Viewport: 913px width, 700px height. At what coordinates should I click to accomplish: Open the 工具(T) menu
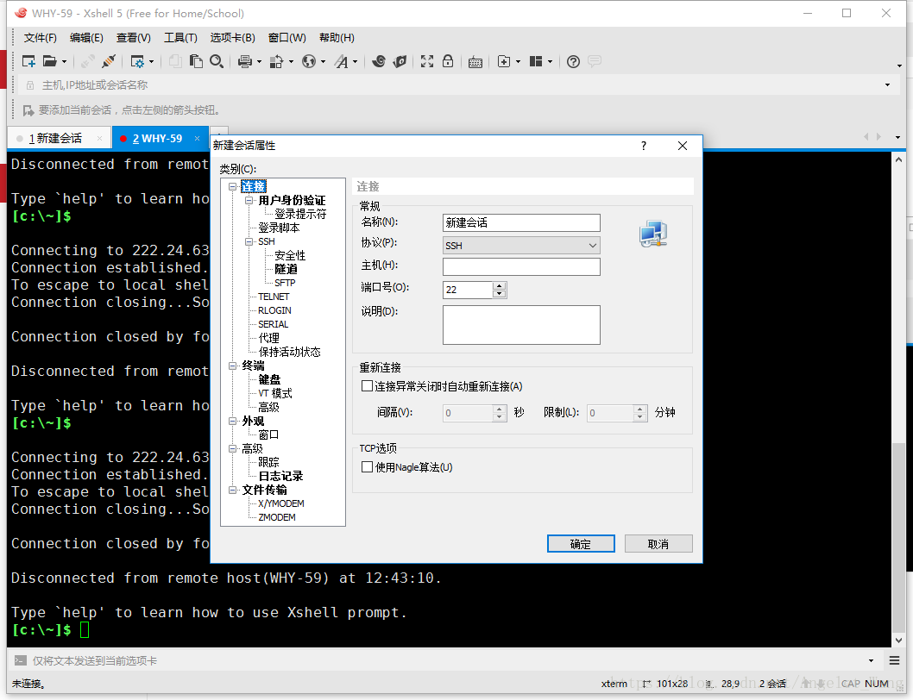(x=180, y=38)
